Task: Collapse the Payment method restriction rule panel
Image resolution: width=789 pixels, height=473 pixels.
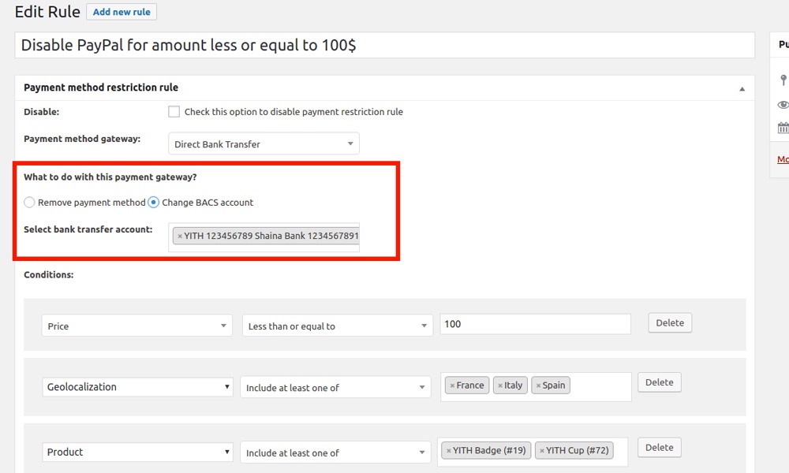Action: point(742,88)
